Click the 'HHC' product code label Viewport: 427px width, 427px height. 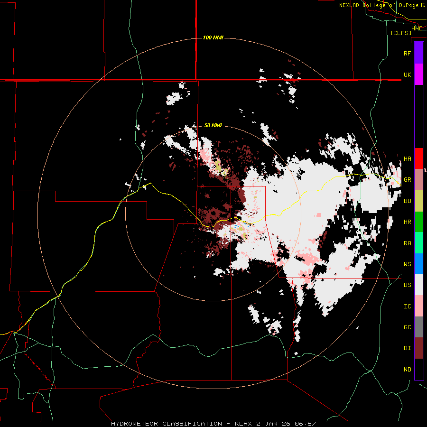[x=417, y=28]
